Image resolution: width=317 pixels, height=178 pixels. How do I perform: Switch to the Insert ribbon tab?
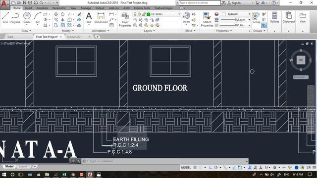click(x=28, y=8)
